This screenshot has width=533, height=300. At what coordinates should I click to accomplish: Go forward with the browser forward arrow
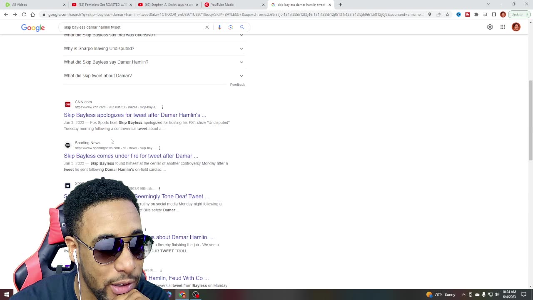coord(15,14)
